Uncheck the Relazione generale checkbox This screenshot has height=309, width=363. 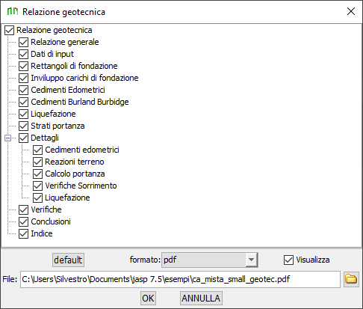pyautogui.click(x=23, y=42)
